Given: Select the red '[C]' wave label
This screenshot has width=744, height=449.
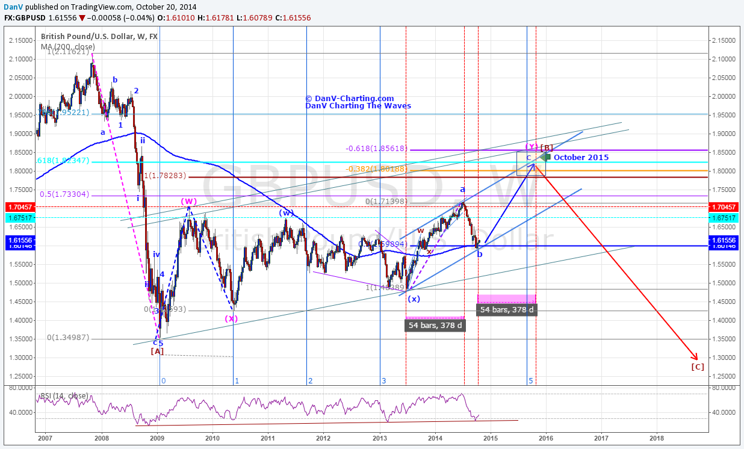Looking at the screenshot, I should 698,366.
